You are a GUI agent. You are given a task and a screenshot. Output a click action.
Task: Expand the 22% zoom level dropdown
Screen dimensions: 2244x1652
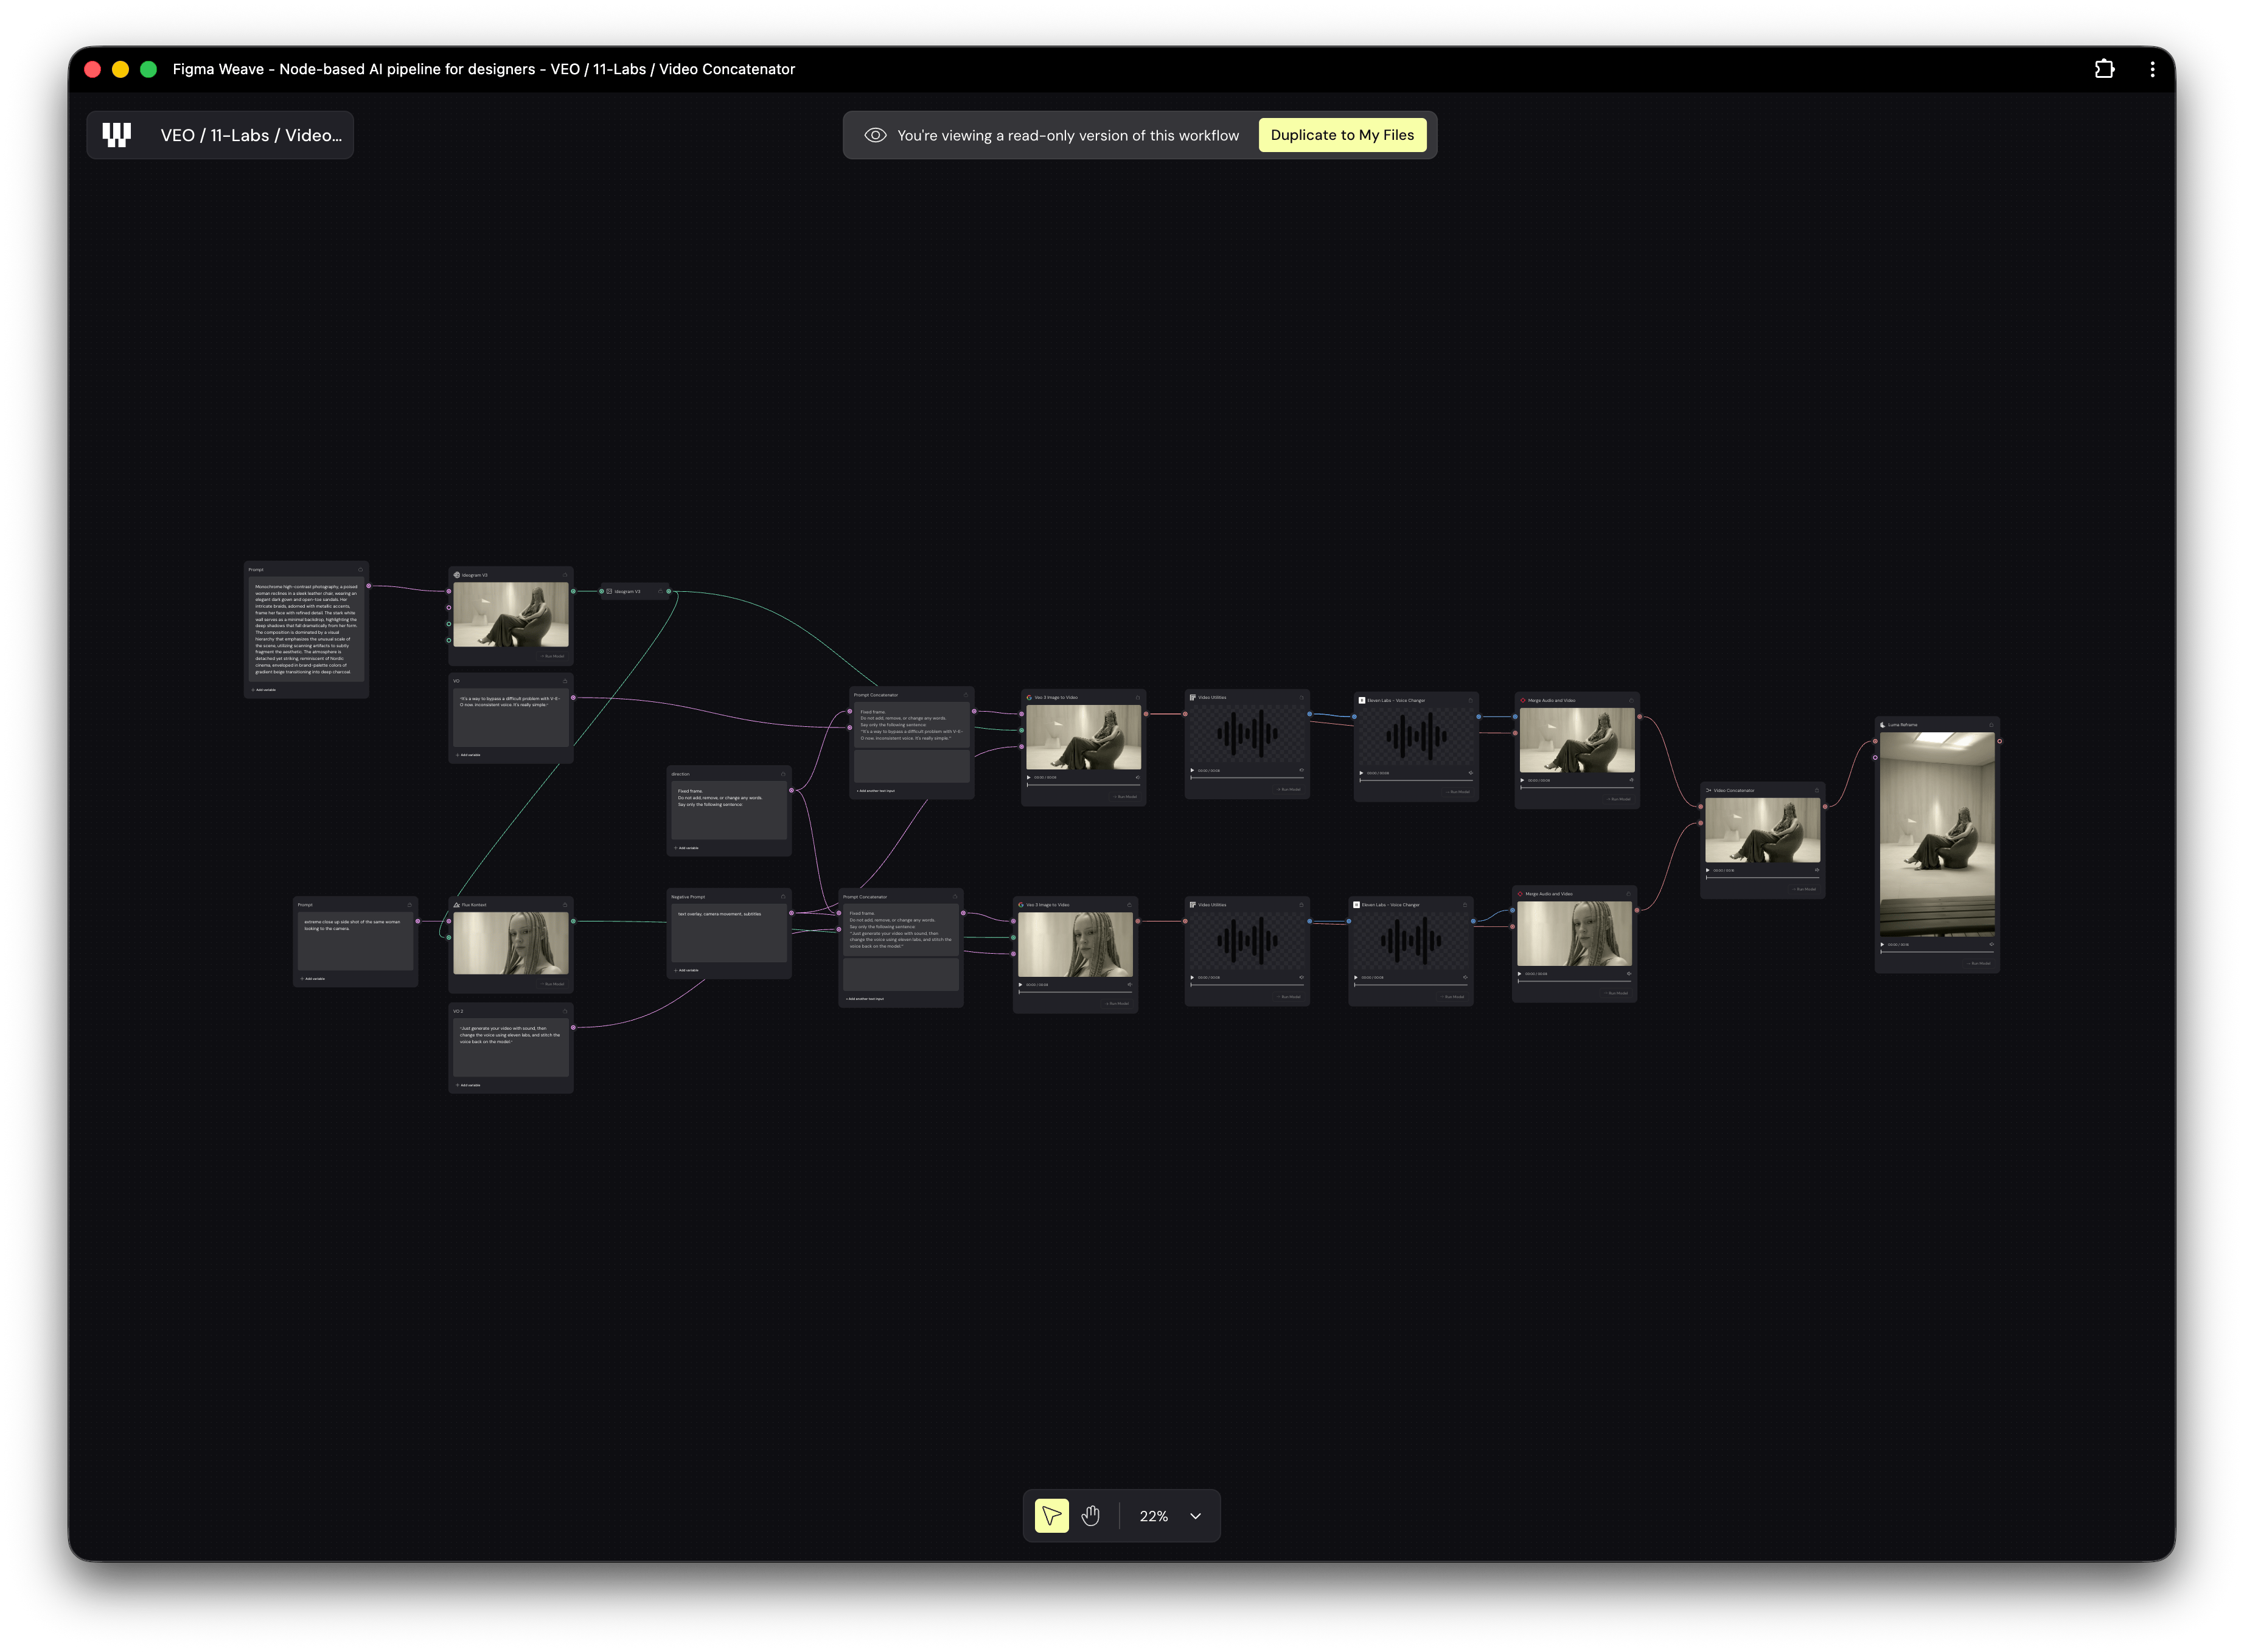point(1194,1516)
